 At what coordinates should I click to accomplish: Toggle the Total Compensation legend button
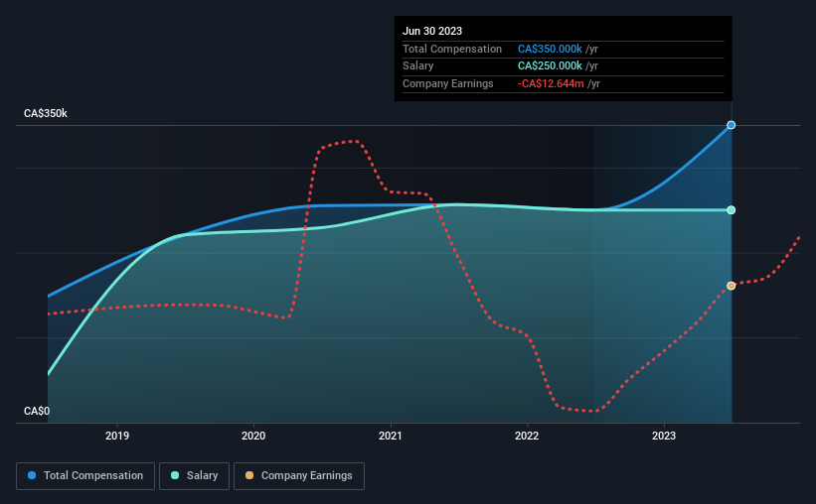[85, 476]
